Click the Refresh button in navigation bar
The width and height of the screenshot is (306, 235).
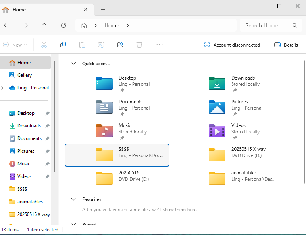click(x=64, y=25)
